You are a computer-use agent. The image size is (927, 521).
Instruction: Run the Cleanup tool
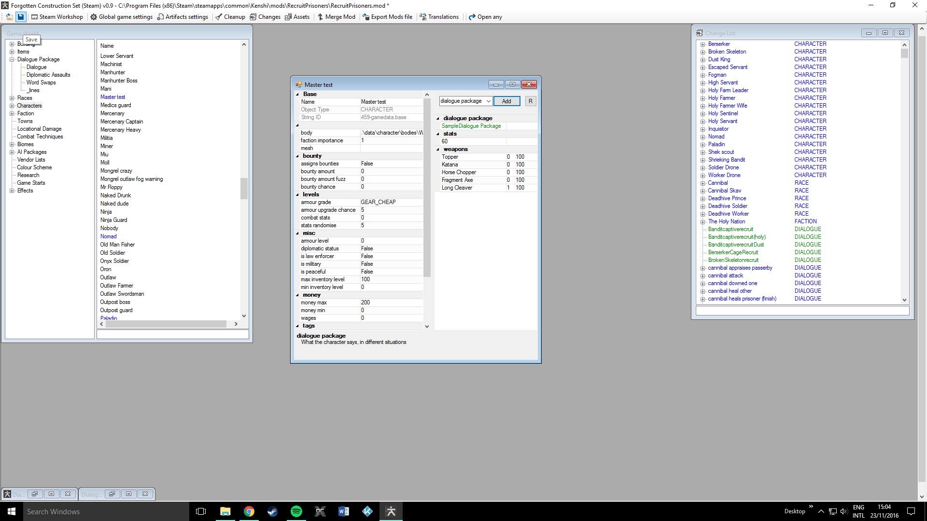(230, 17)
